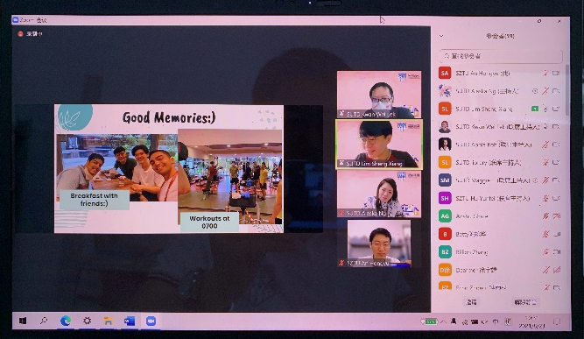Click the left button at the participants panel bottom
The width and height of the screenshot is (584, 339).
[x=472, y=302]
